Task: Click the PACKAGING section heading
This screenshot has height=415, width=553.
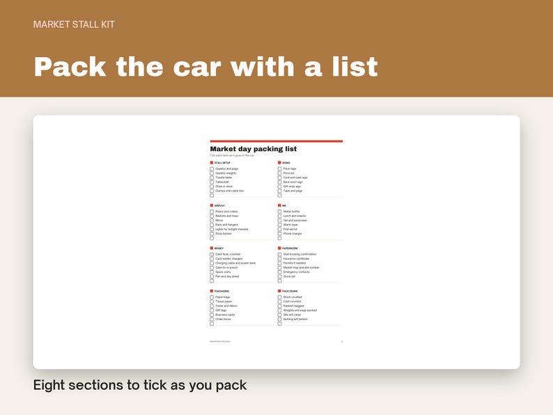Action: pyautogui.click(x=222, y=291)
